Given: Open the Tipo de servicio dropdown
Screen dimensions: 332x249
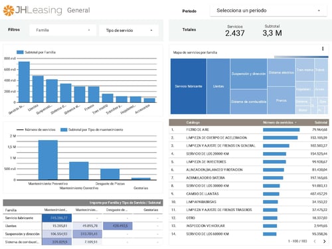Looking at the screenshot, I should 129,31.
